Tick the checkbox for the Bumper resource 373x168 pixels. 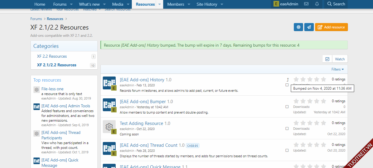pyautogui.click(x=287, y=107)
